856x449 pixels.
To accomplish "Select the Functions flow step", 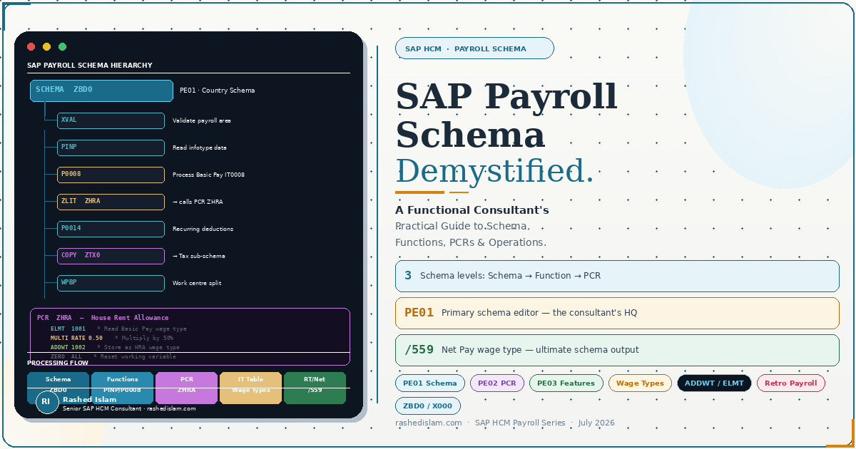I will click(x=123, y=388).
